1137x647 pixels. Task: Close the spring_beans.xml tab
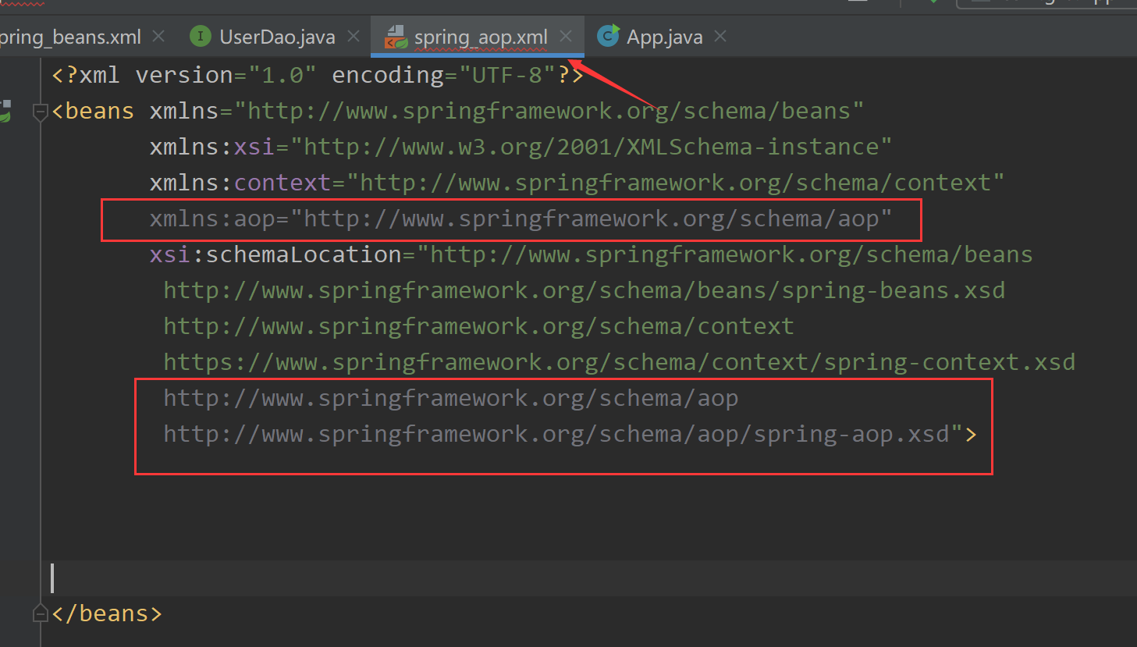(159, 36)
